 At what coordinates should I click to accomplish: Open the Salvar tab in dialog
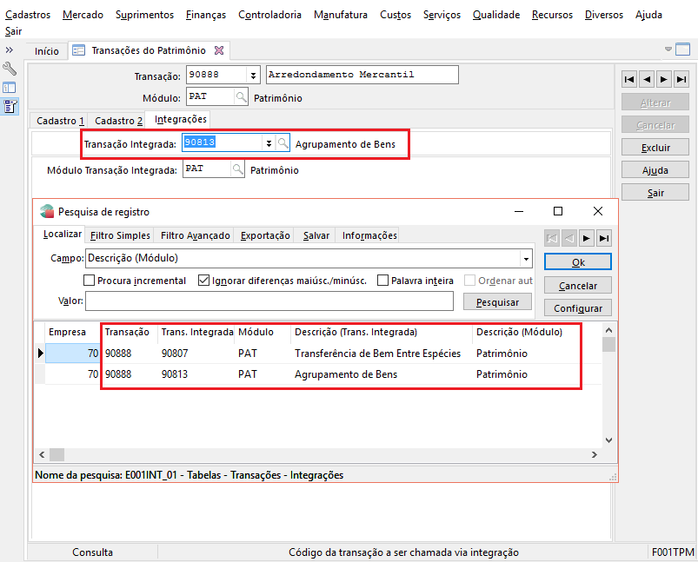pyautogui.click(x=316, y=235)
